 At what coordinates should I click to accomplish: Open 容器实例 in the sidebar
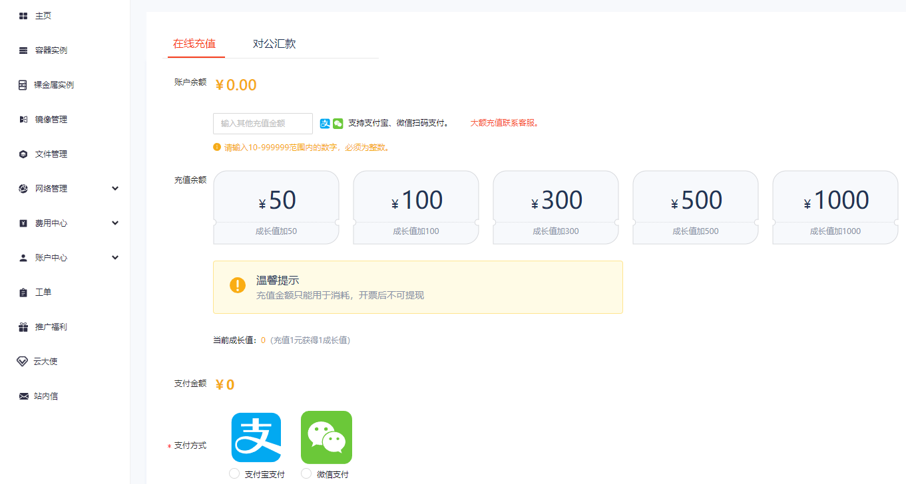click(49, 49)
